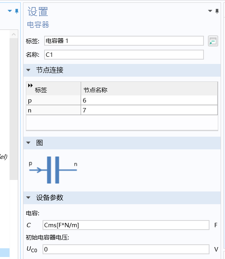Select the p row label cell
This screenshot has width=225, height=259.
click(54, 100)
